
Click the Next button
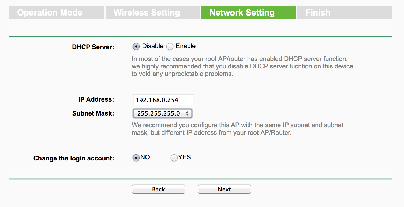[225, 189]
